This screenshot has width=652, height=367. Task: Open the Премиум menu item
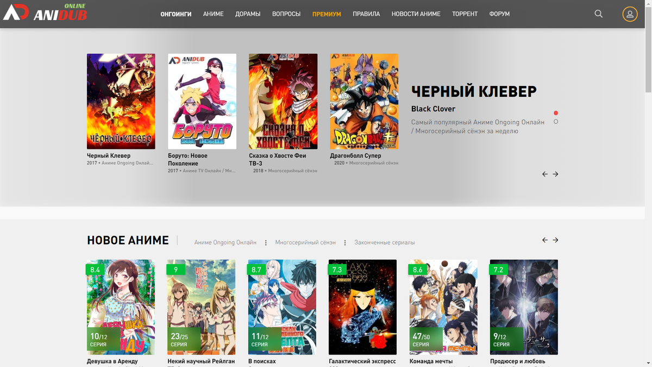pyautogui.click(x=327, y=14)
